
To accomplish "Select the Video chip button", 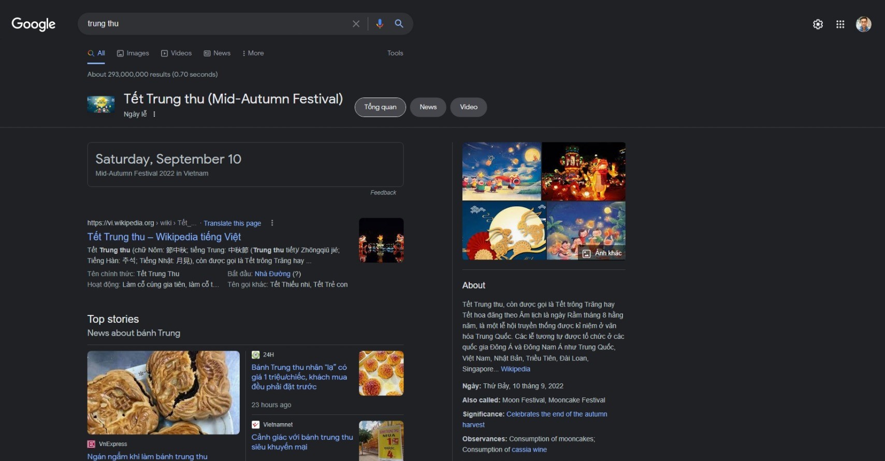I will pyautogui.click(x=468, y=107).
